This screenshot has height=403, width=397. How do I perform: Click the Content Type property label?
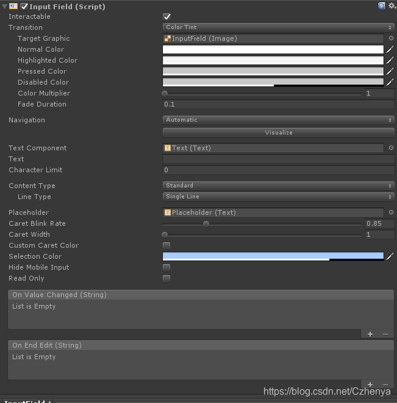point(32,186)
